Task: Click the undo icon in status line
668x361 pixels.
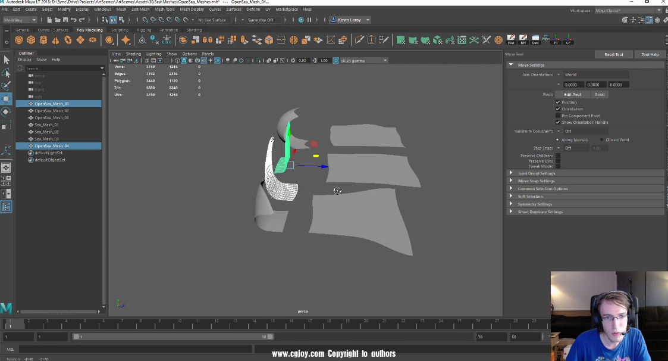Action: [74, 20]
